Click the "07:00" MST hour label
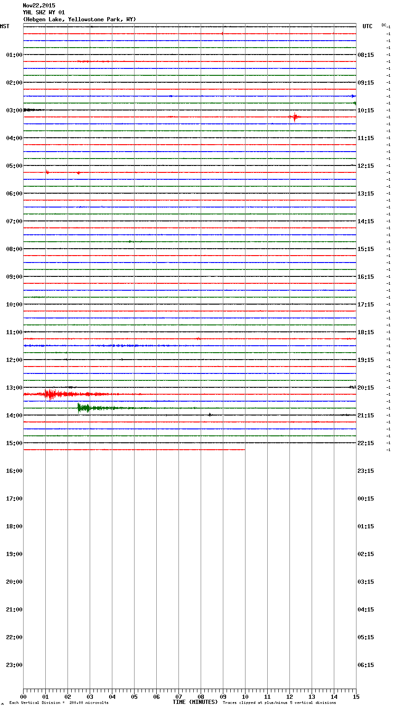 click(x=14, y=221)
